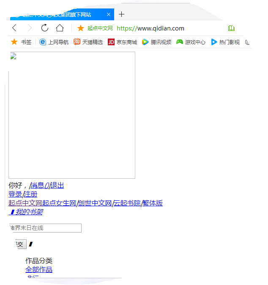Click the broken image placeholder on page
This screenshot has height=285, width=268.
(72, 115)
